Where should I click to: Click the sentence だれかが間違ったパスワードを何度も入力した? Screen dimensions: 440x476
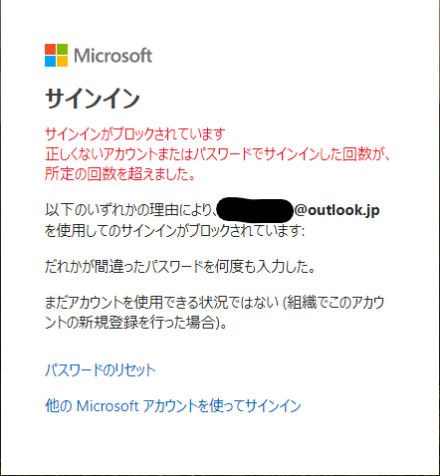tap(180, 266)
